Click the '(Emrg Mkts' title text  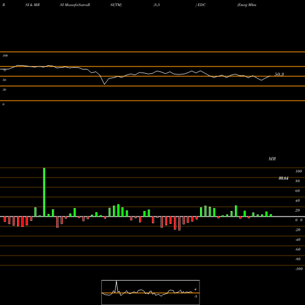[x=246, y=5]
